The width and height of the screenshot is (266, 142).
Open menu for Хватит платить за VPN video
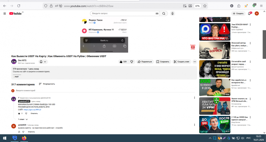click(250, 99)
